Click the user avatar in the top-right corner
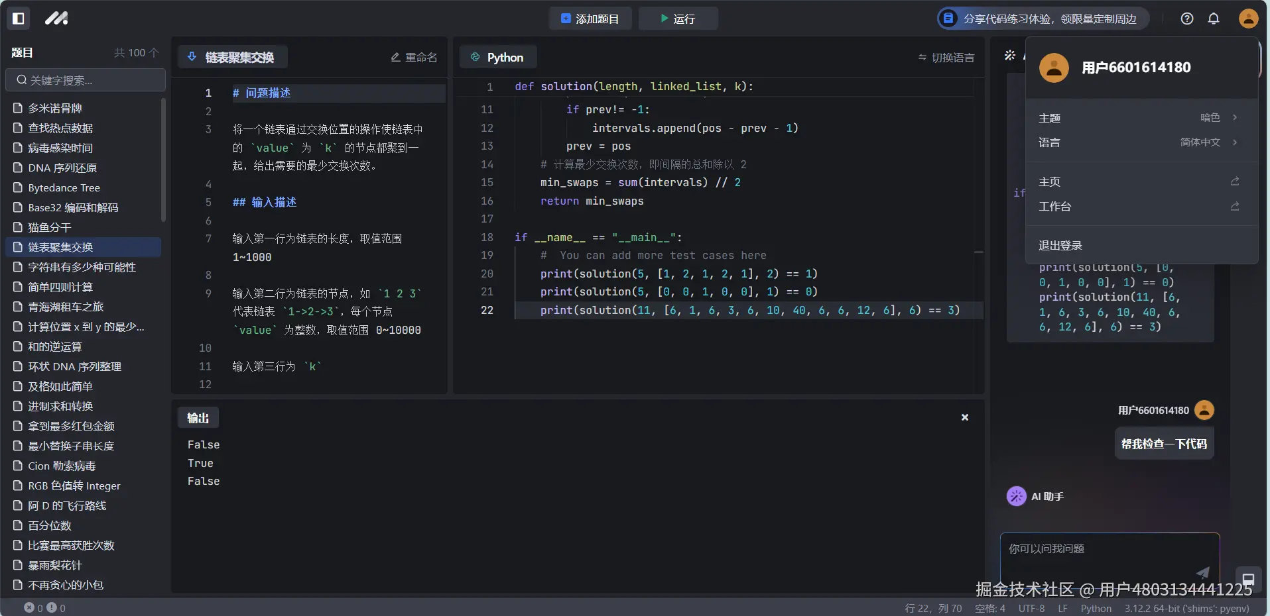Image resolution: width=1270 pixels, height=616 pixels. click(1247, 19)
